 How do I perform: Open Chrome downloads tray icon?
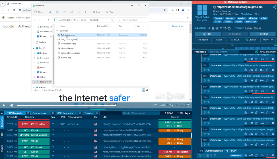(x=172, y=10)
